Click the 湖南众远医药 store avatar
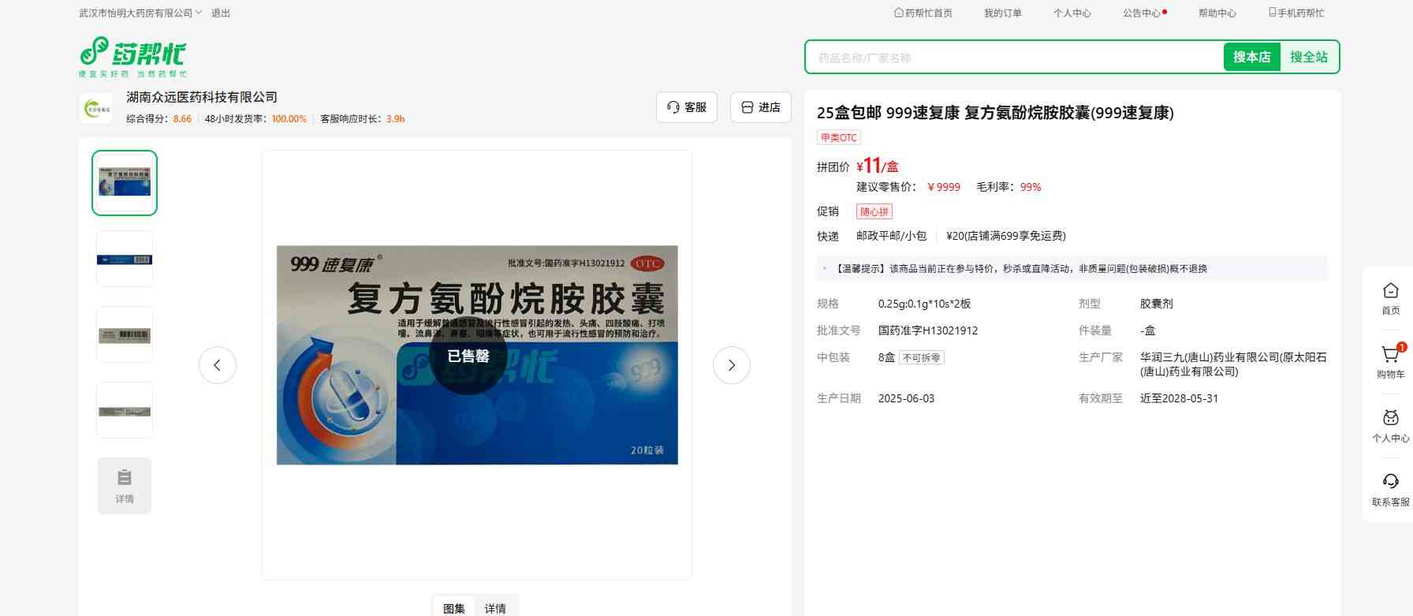Viewport: 1413px width, 616px height. [x=96, y=108]
